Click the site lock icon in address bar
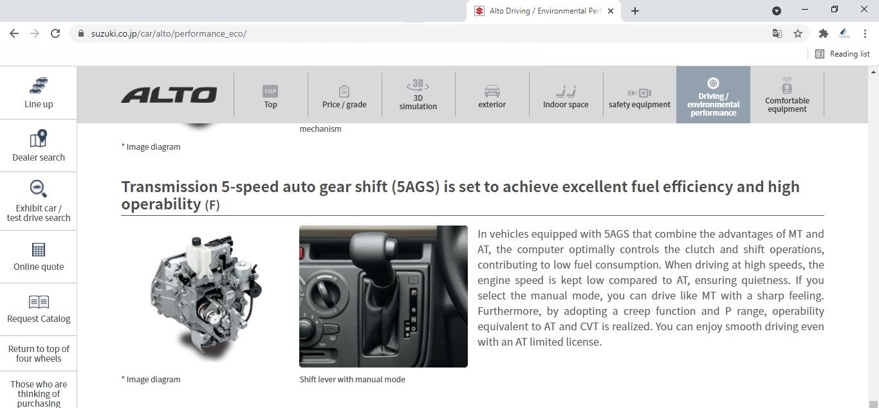The width and height of the screenshot is (879, 408). coord(81,33)
